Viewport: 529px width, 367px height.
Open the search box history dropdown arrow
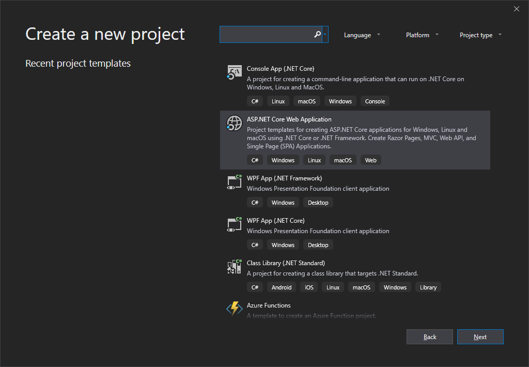(x=325, y=35)
